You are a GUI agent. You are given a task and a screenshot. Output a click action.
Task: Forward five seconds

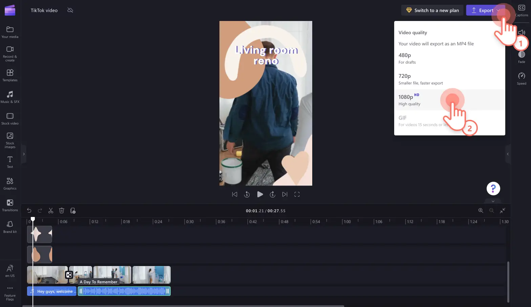pos(272,194)
